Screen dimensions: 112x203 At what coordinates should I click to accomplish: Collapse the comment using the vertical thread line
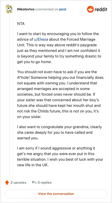click(9, 94)
